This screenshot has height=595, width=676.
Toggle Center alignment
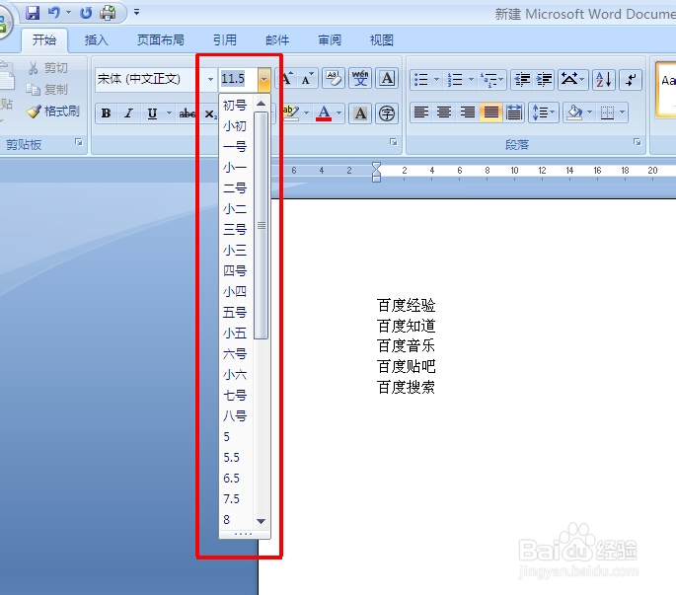coord(444,112)
